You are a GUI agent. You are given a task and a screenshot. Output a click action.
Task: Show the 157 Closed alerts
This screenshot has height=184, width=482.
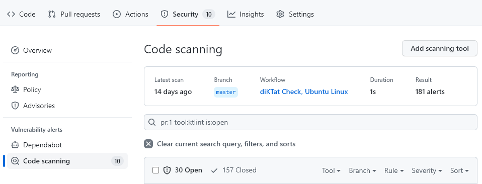click(233, 170)
